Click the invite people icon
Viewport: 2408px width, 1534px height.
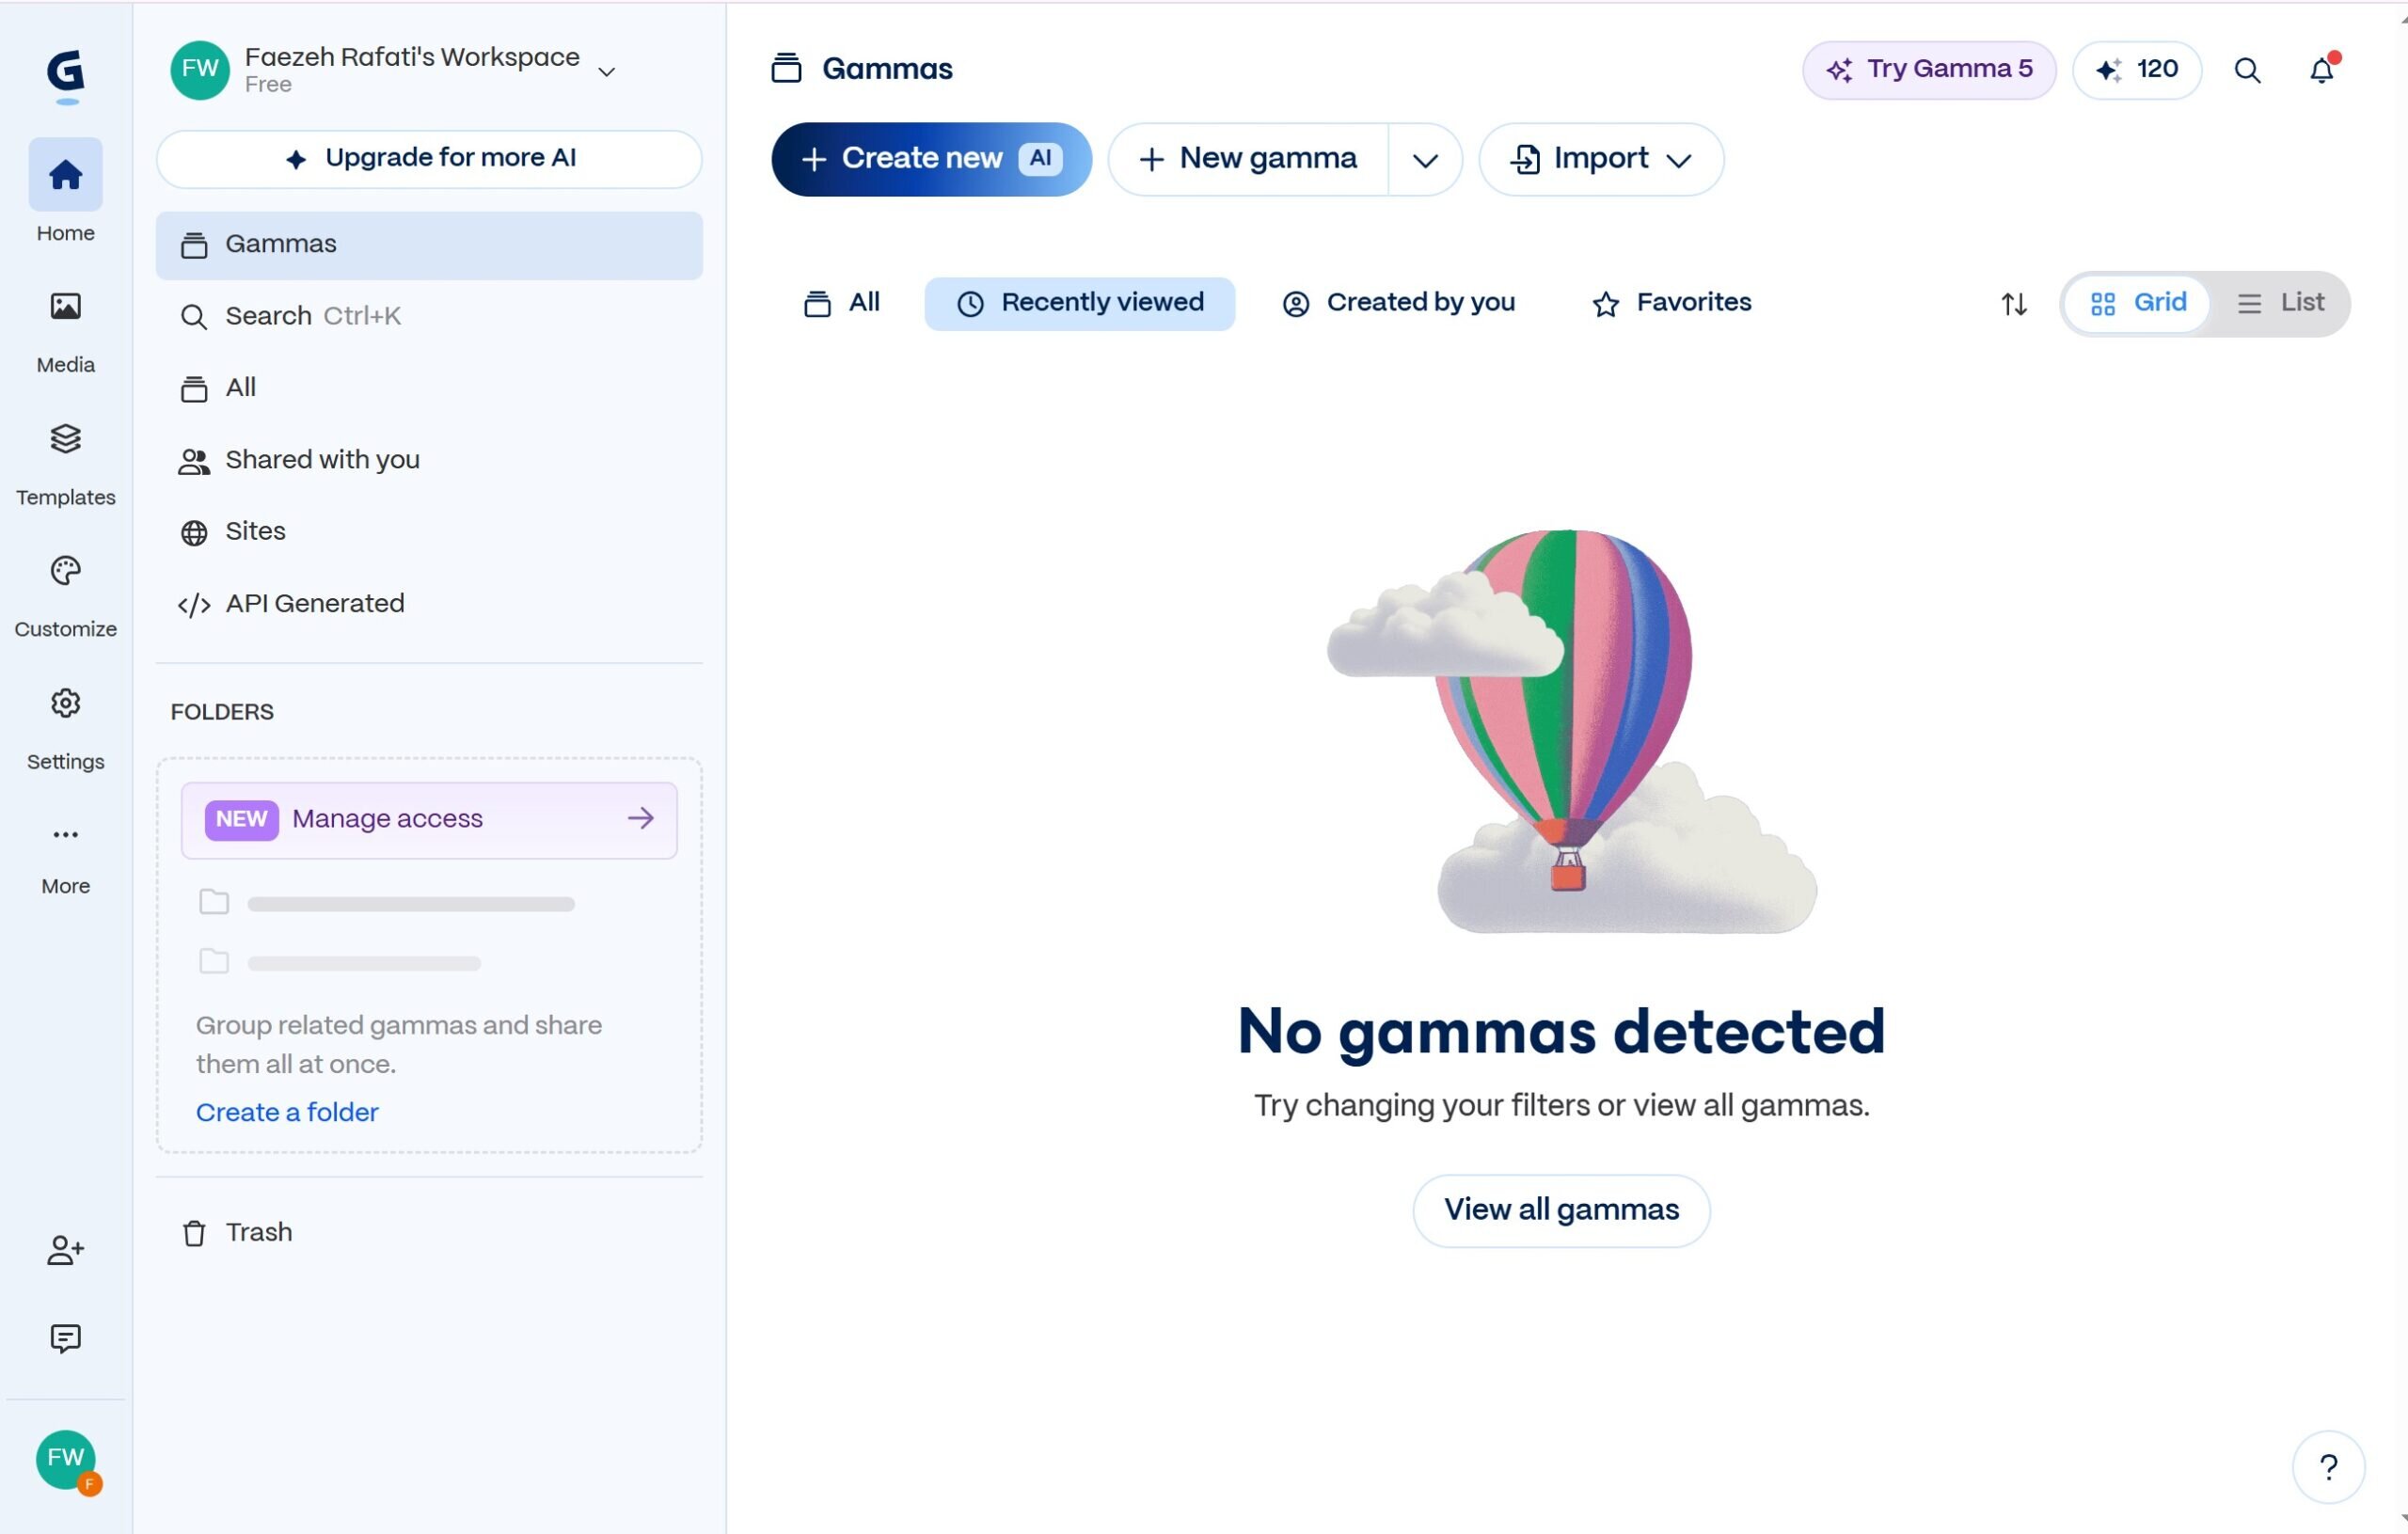click(x=65, y=1250)
